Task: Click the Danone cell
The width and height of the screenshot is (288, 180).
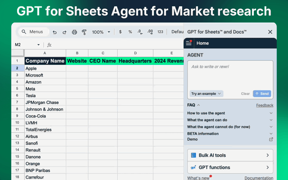Action: click(45, 157)
